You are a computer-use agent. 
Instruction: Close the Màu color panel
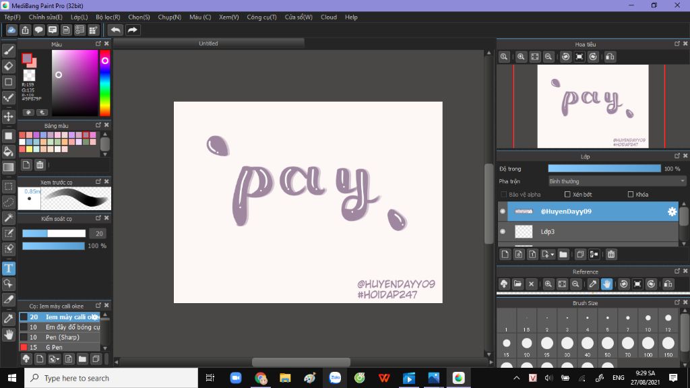(x=106, y=44)
